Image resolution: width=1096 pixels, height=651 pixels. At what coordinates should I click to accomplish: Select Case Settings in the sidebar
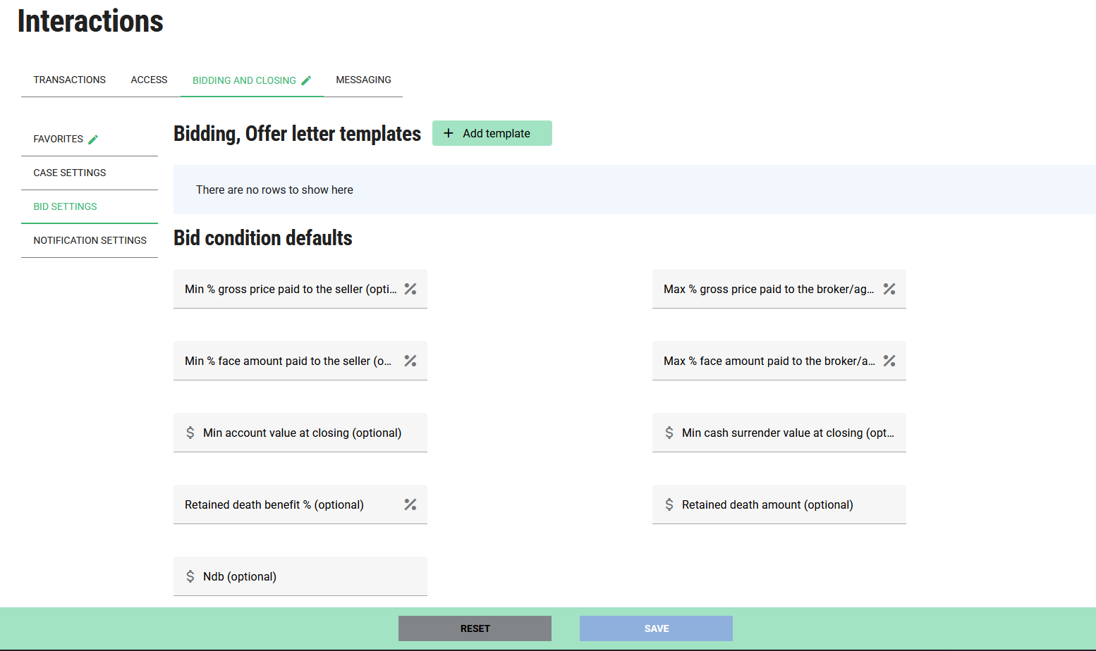(x=70, y=173)
